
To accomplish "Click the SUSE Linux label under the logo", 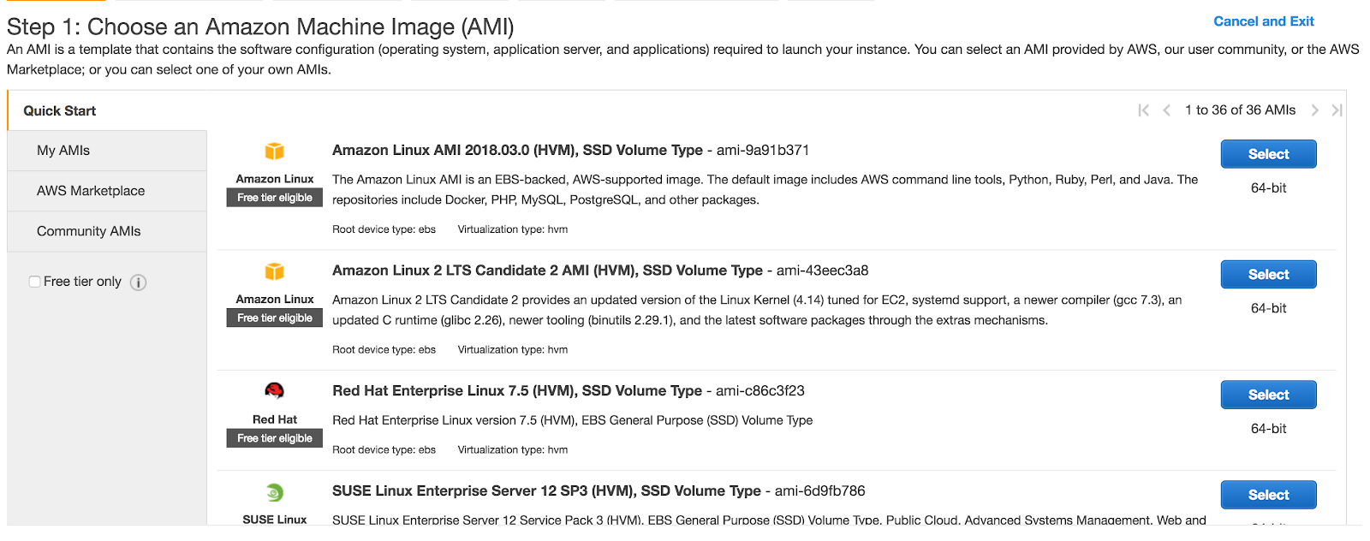I will tap(275, 520).
